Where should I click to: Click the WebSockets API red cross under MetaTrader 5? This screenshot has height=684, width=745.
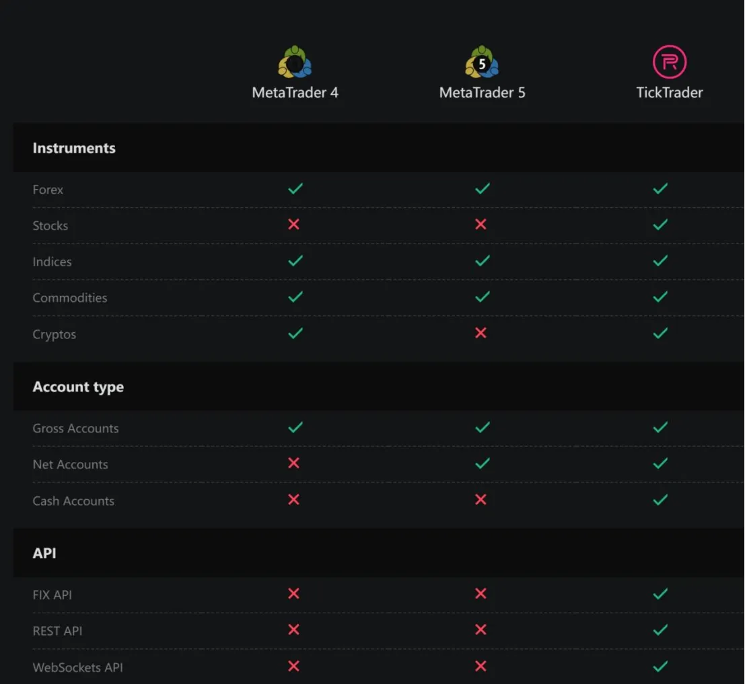[481, 666]
